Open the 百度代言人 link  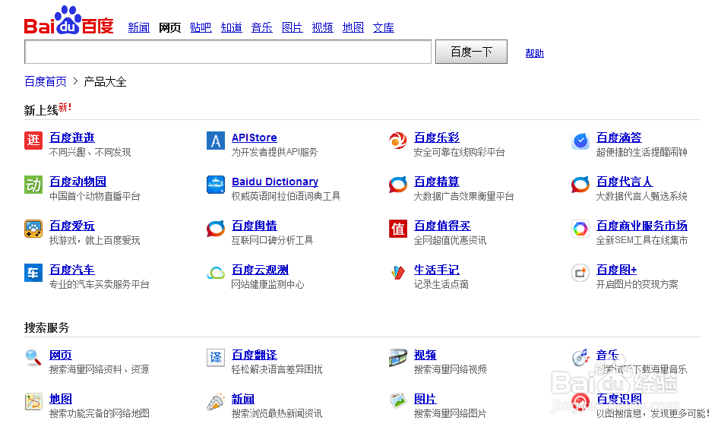coord(625,182)
